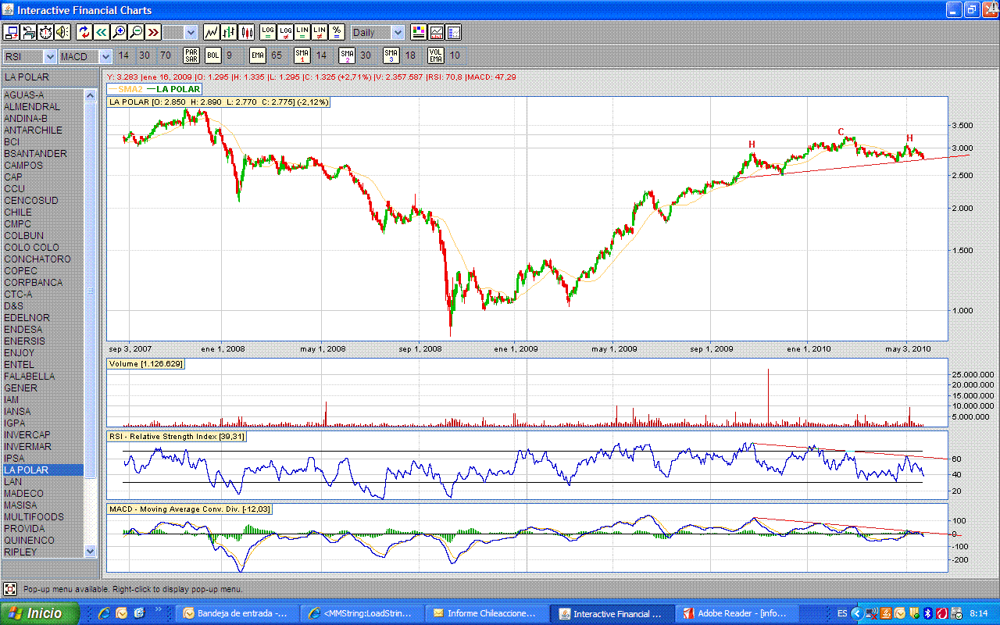Switch to Adobe Reader in taskbar
1000x625 pixels.
tap(734, 613)
